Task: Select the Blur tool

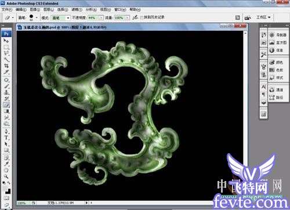Action: (x=6, y=117)
